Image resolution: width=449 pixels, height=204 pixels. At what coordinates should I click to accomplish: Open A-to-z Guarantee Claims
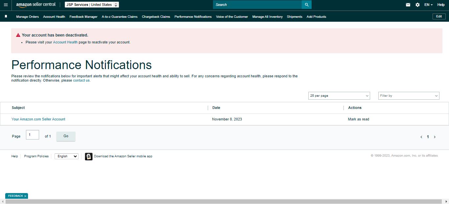point(120,16)
